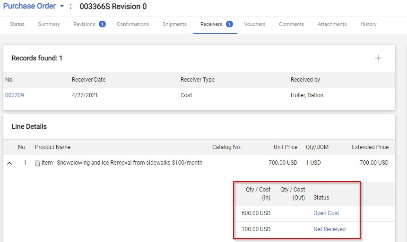Open the Shipments tab
This screenshot has height=242, width=407.
(x=174, y=24)
